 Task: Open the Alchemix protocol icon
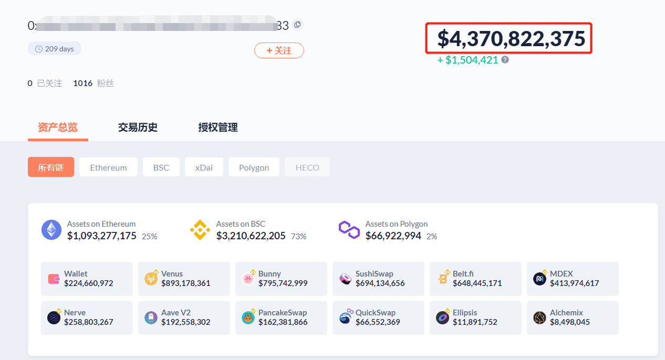coord(539,317)
